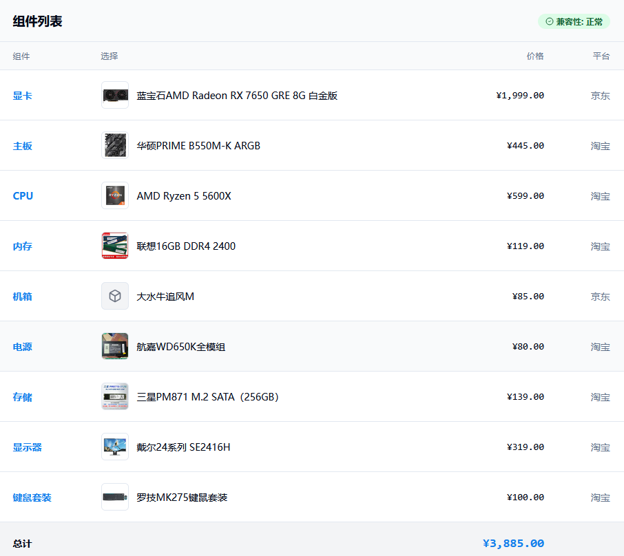
Task: Click the Radeon graphics card thumbnail
Action: click(x=115, y=95)
